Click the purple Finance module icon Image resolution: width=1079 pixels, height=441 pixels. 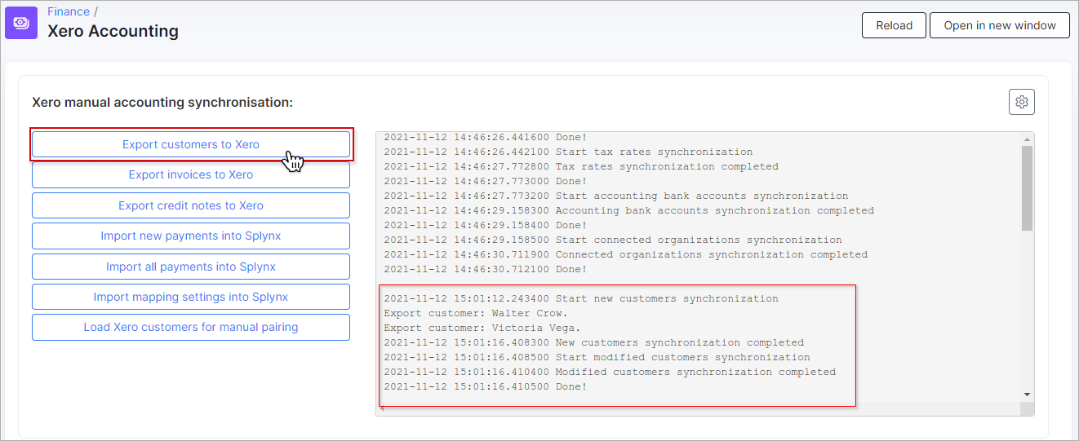[21, 23]
